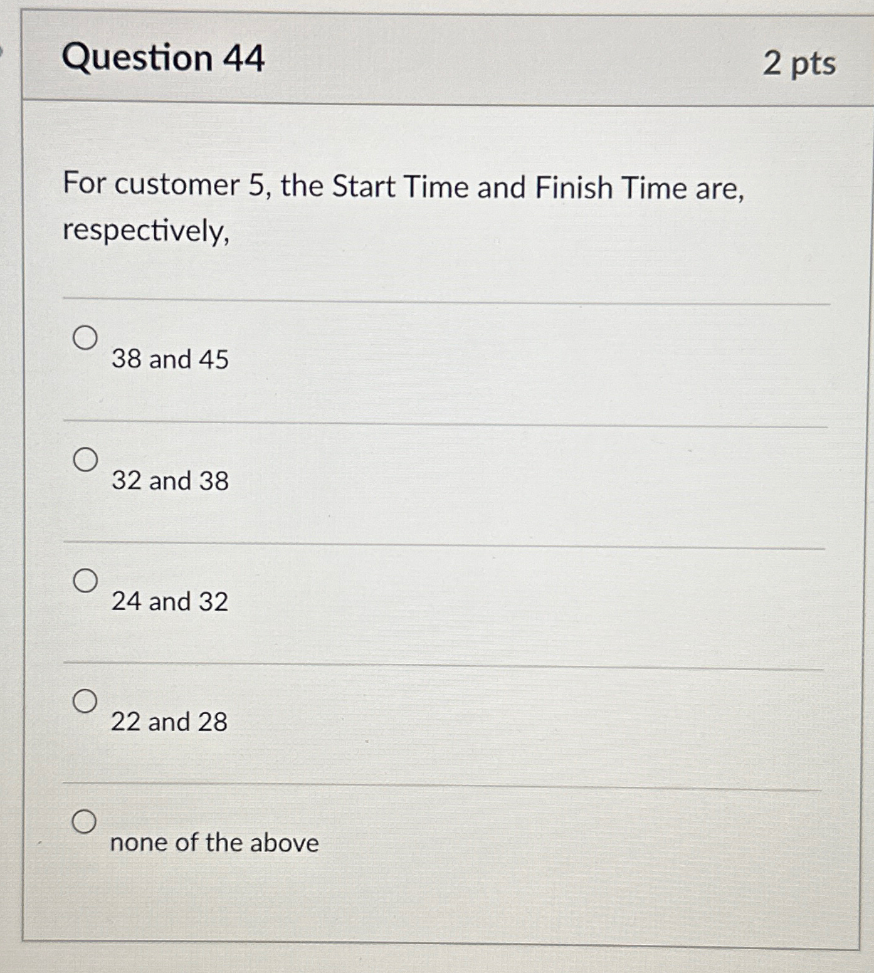Click the answer text "32 and 38"
The image size is (874, 973).
tap(169, 481)
